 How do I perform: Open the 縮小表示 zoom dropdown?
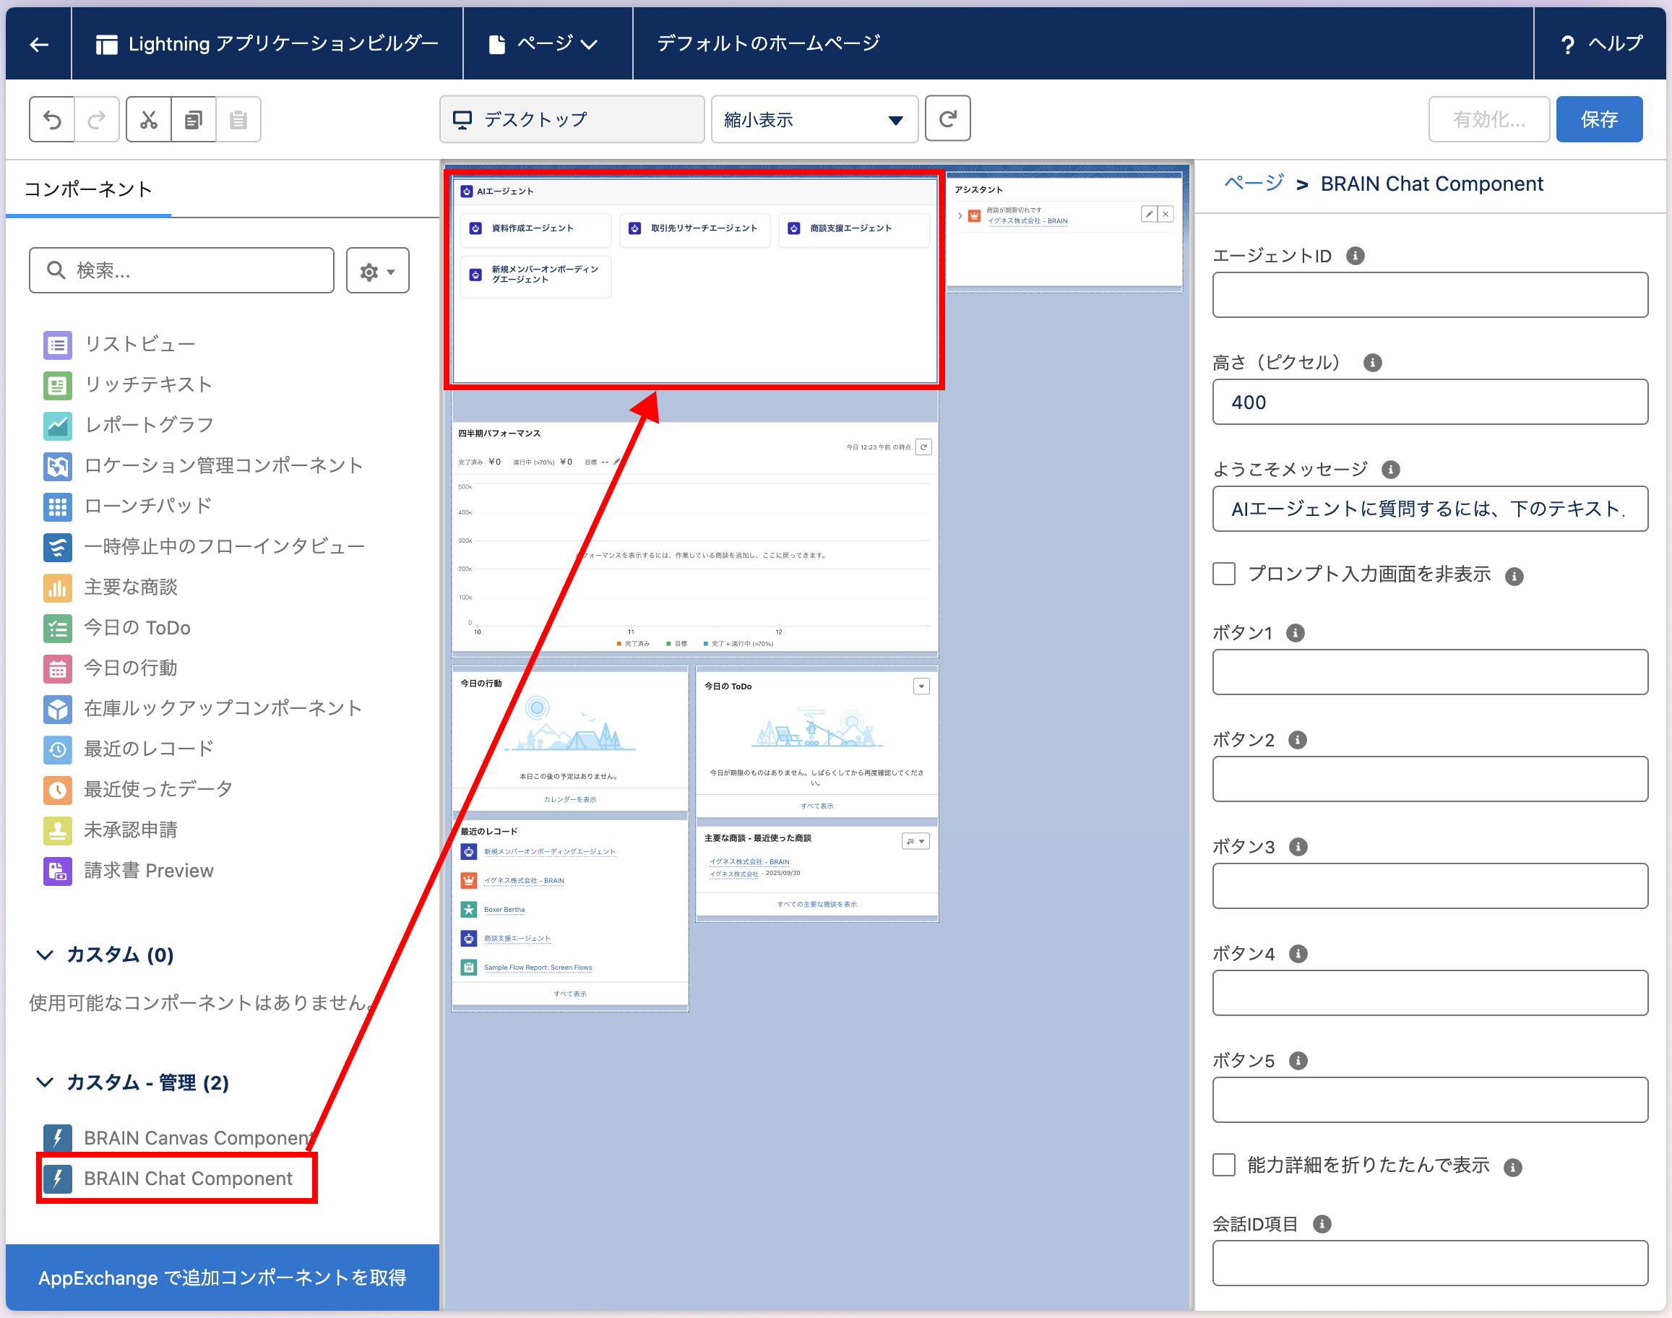pos(814,120)
